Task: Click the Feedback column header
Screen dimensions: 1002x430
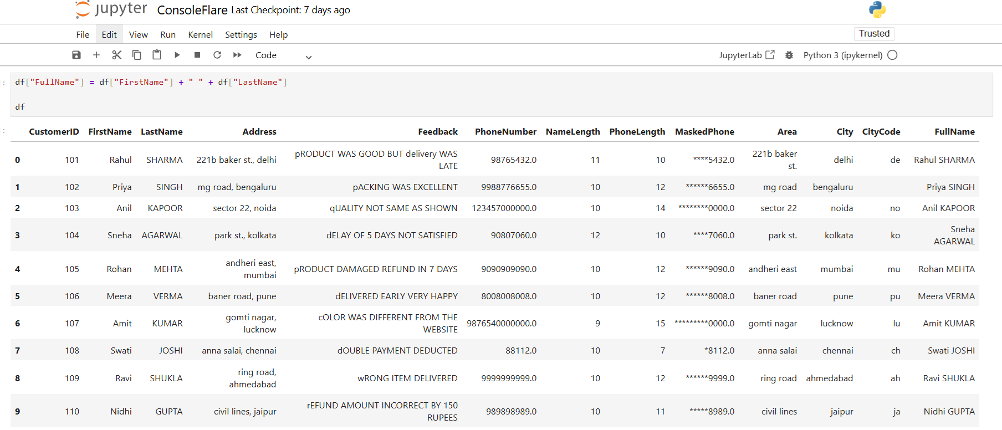Action: 438,131
